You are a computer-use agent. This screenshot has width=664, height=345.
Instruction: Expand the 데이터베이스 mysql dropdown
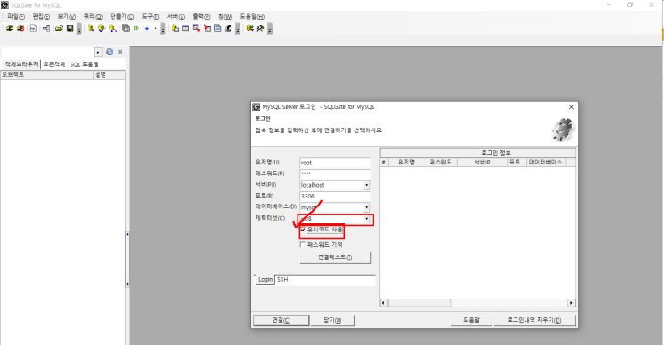pos(366,207)
